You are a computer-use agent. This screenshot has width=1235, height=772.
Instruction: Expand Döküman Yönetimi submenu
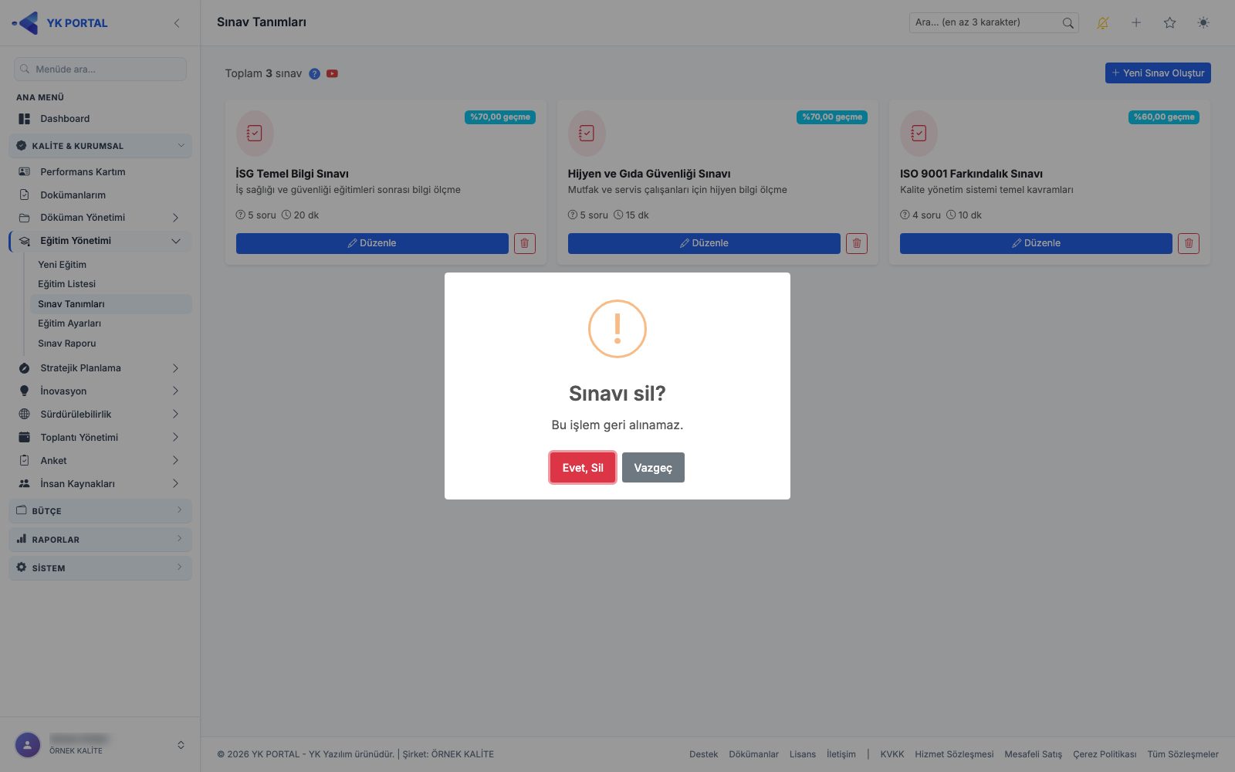click(100, 218)
